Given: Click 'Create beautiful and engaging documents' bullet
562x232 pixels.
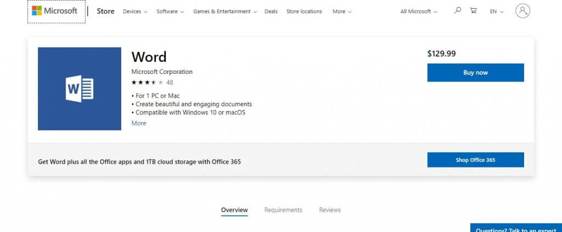Looking at the screenshot, I should tap(192, 104).
